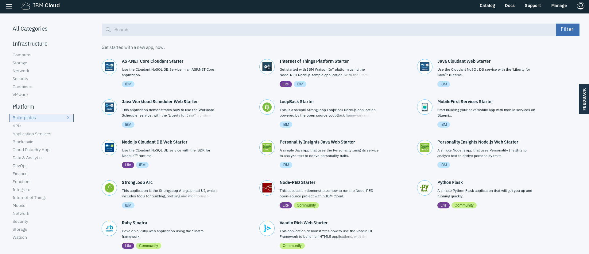Open the ASP.NET Core Cloudant Starter icon
589x254 pixels.
[109, 67]
